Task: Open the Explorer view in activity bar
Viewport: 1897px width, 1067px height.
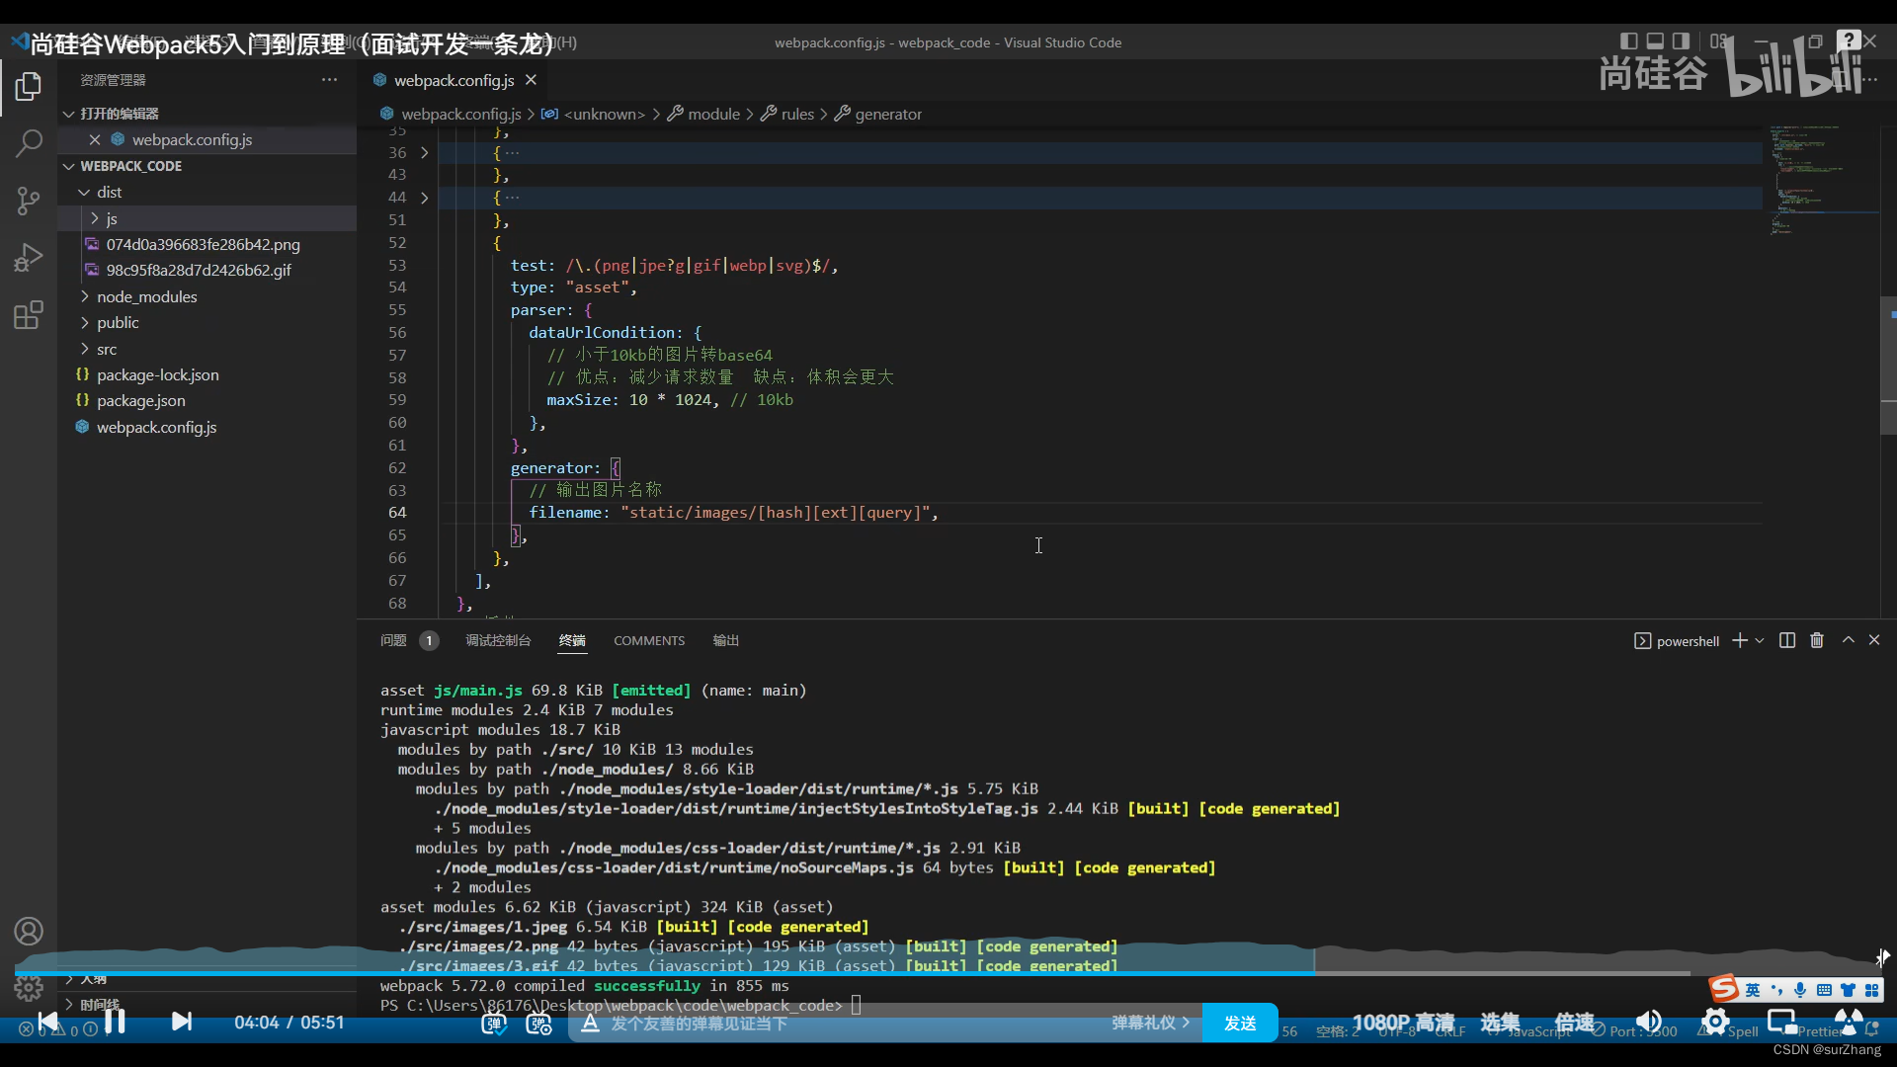Action: tap(29, 87)
